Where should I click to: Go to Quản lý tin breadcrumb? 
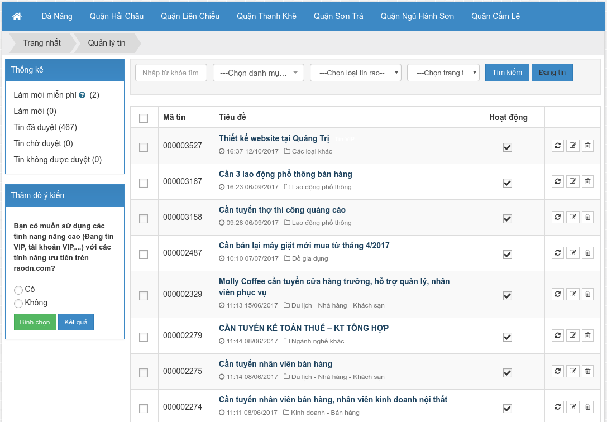107,43
